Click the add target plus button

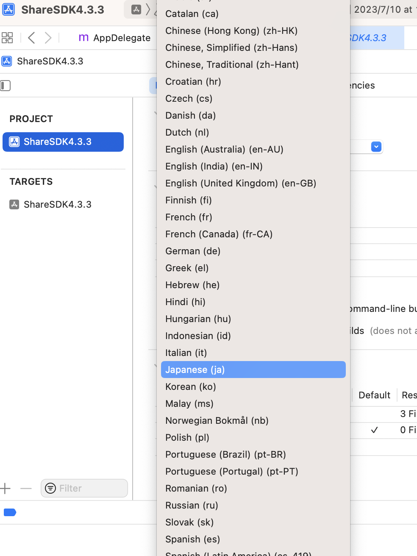pos(6,489)
